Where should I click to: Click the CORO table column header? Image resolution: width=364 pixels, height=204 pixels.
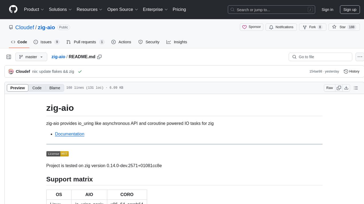coord(127,195)
